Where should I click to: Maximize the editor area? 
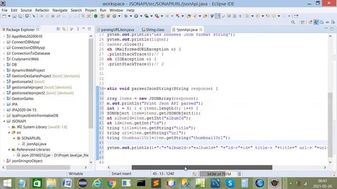[x=332, y=29]
